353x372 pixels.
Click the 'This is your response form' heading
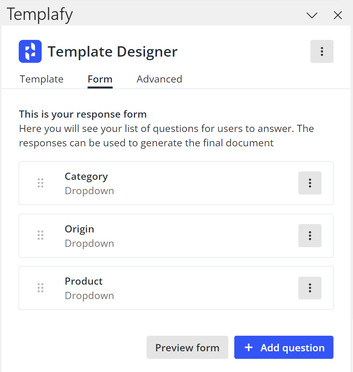point(83,114)
